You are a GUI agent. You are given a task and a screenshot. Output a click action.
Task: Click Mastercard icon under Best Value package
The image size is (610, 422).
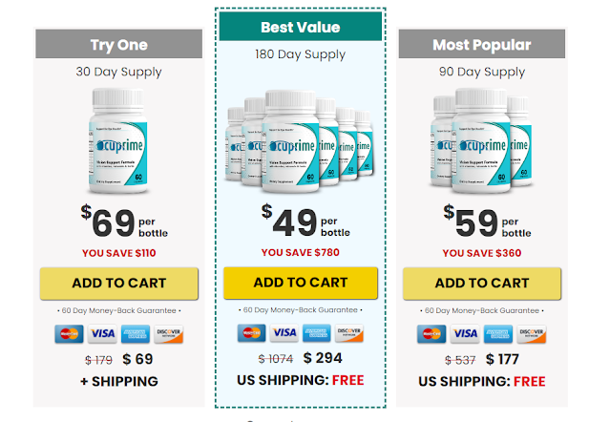pos(252,333)
